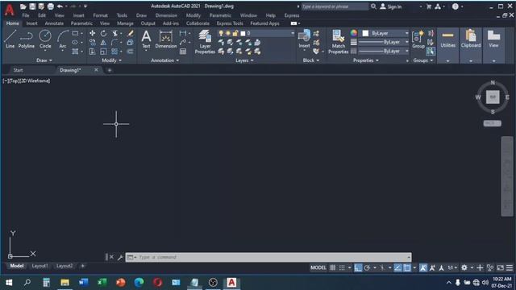Click the MODEL space button in status bar
The image size is (516, 290).
point(318,267)
